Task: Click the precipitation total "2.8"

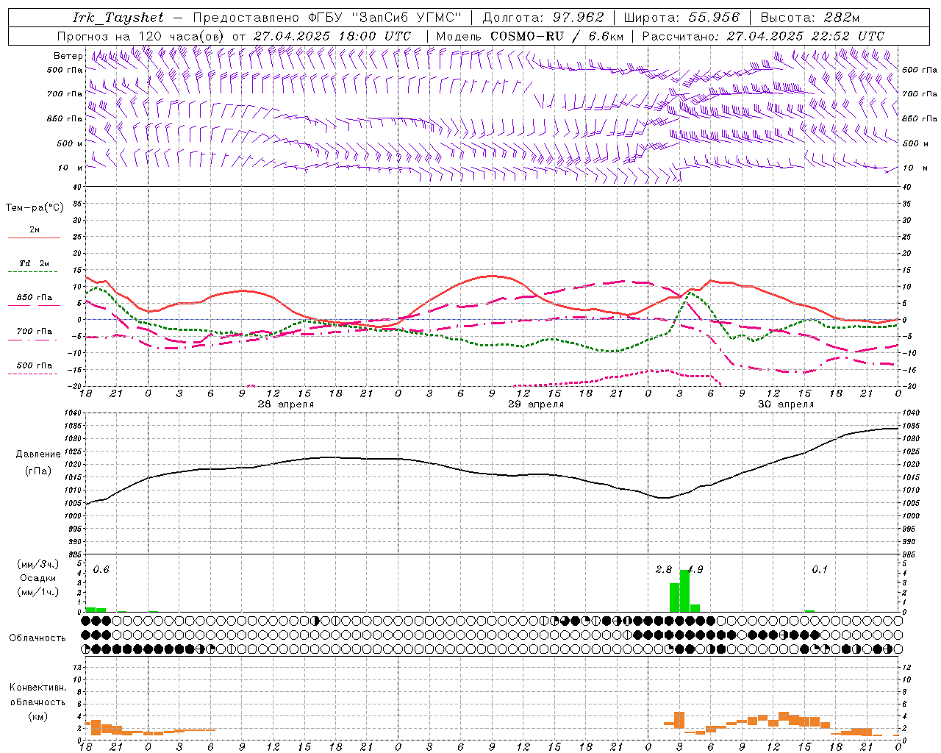Action: tap(663, 570)
